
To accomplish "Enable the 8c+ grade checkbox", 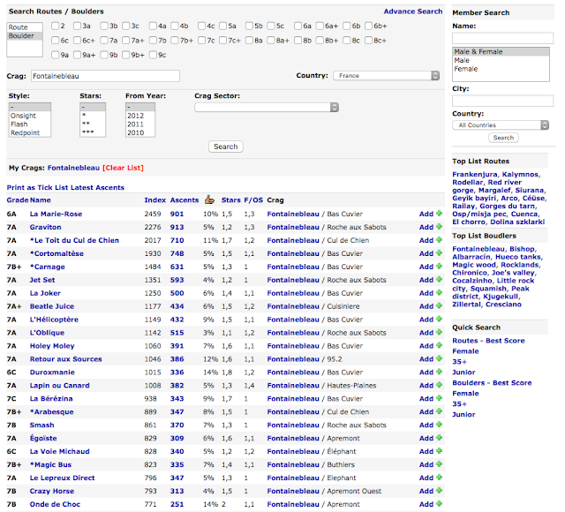I will tap(368, 41).
